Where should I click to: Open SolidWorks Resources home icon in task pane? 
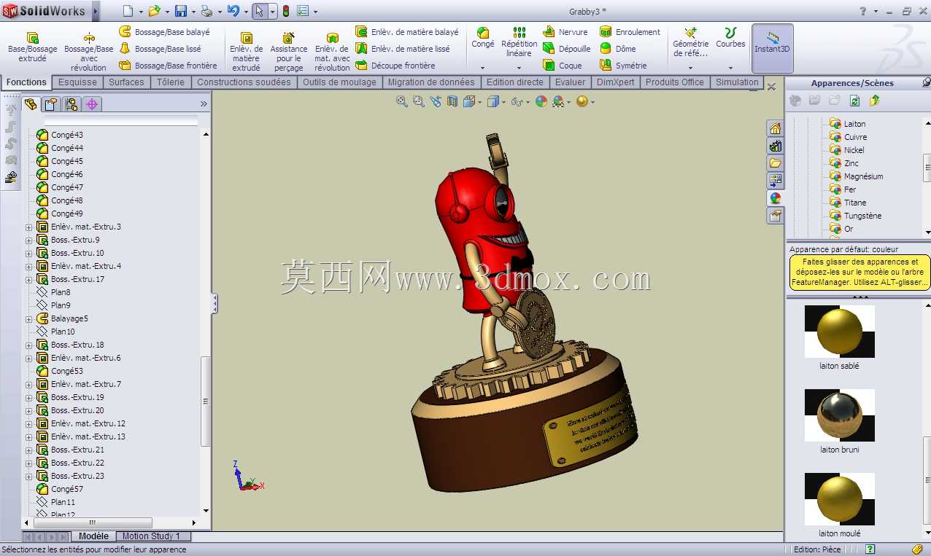point(775,128)
